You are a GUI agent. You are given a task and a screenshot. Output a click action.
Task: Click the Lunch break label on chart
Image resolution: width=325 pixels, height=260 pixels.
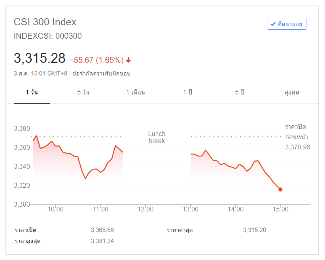pos(157,137)
